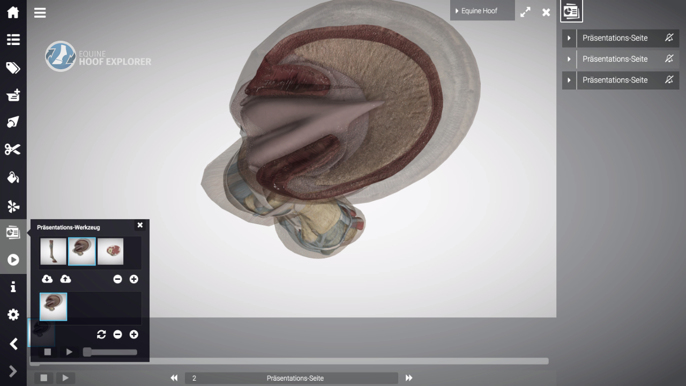Toggle pin on second Präsentations-Seite row
Screen dimensions: 686x386
[x=669, y=58]
